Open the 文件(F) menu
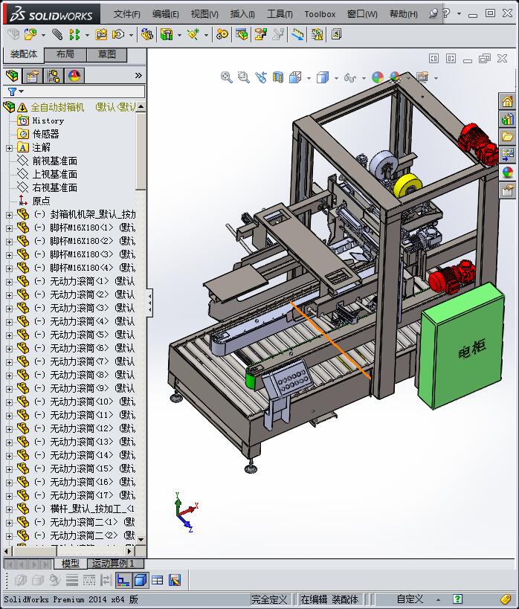Screen dimensions: 519x609 coord(126,14)
